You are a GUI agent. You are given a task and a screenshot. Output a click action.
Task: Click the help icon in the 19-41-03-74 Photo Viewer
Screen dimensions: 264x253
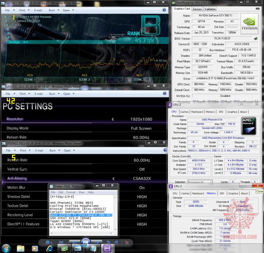pyautogui.click(x=165, y=150)
